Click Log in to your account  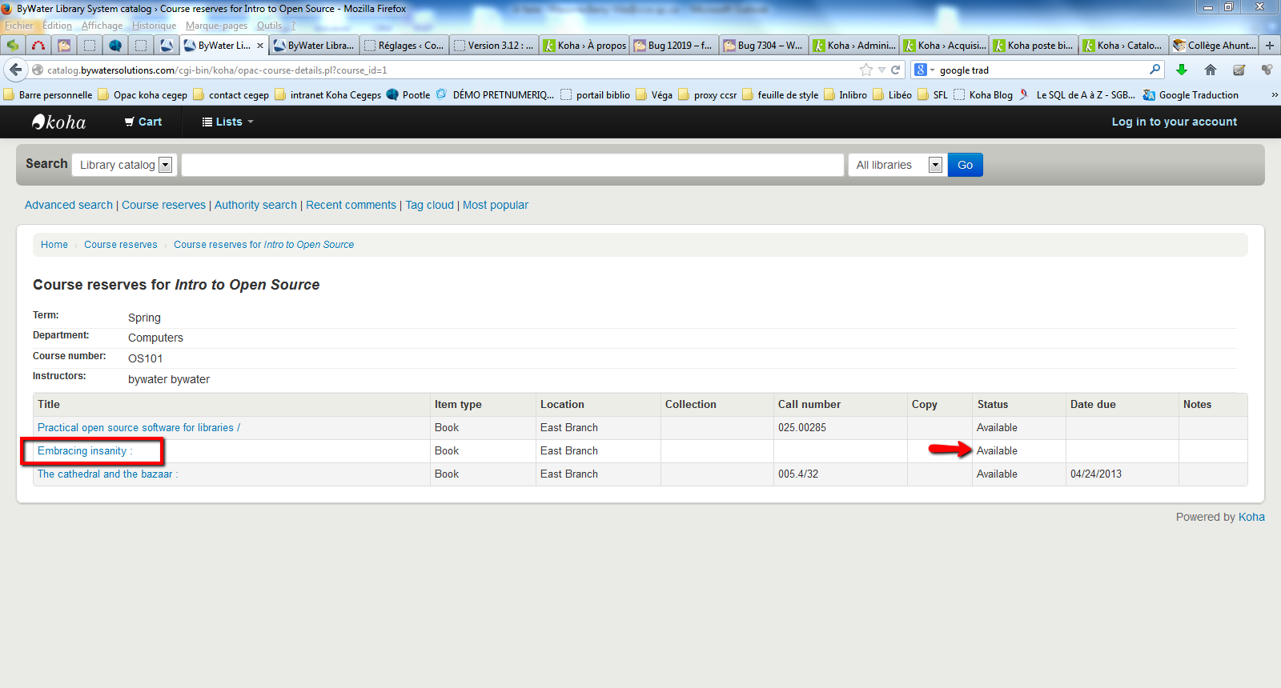point(1174,122)
